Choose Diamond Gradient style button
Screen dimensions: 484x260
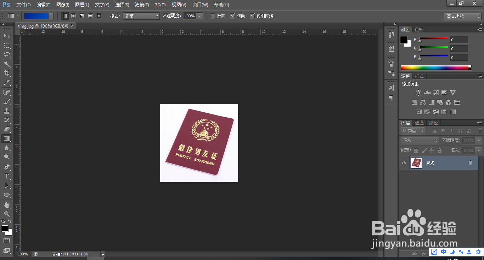click(x=99, y=16)
